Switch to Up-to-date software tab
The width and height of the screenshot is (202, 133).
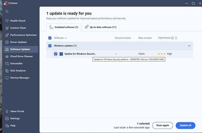[100, 27]
